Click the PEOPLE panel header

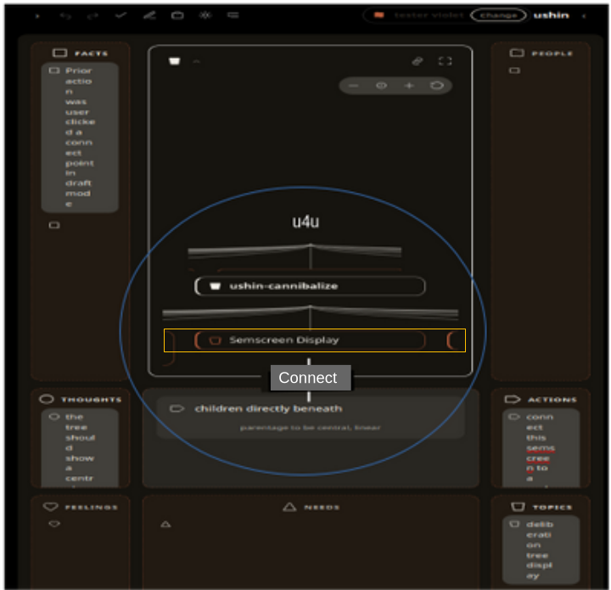point(541,53)
